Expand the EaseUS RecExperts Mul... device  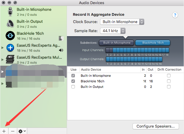click(x=2, y=60)
